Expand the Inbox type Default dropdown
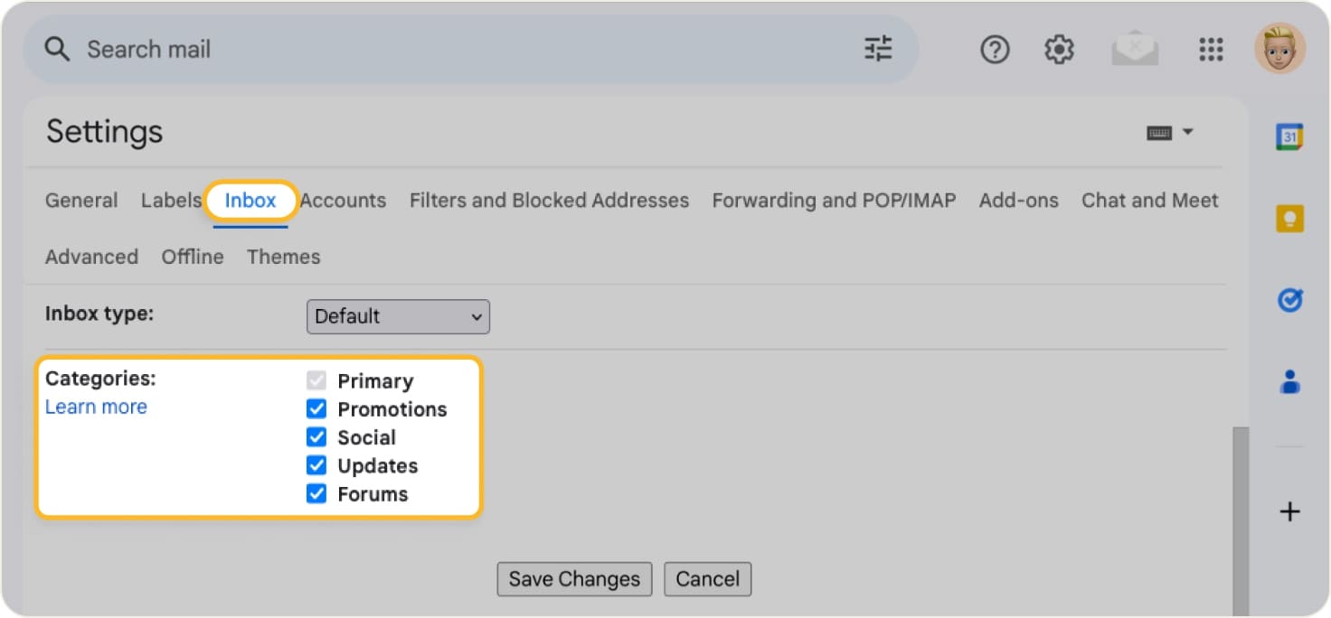This screenshot has width=1331, height=618. (398, 317)
